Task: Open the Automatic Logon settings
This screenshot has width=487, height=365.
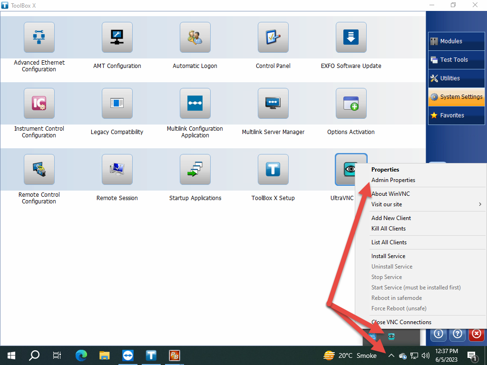Action: click(195, 37)
